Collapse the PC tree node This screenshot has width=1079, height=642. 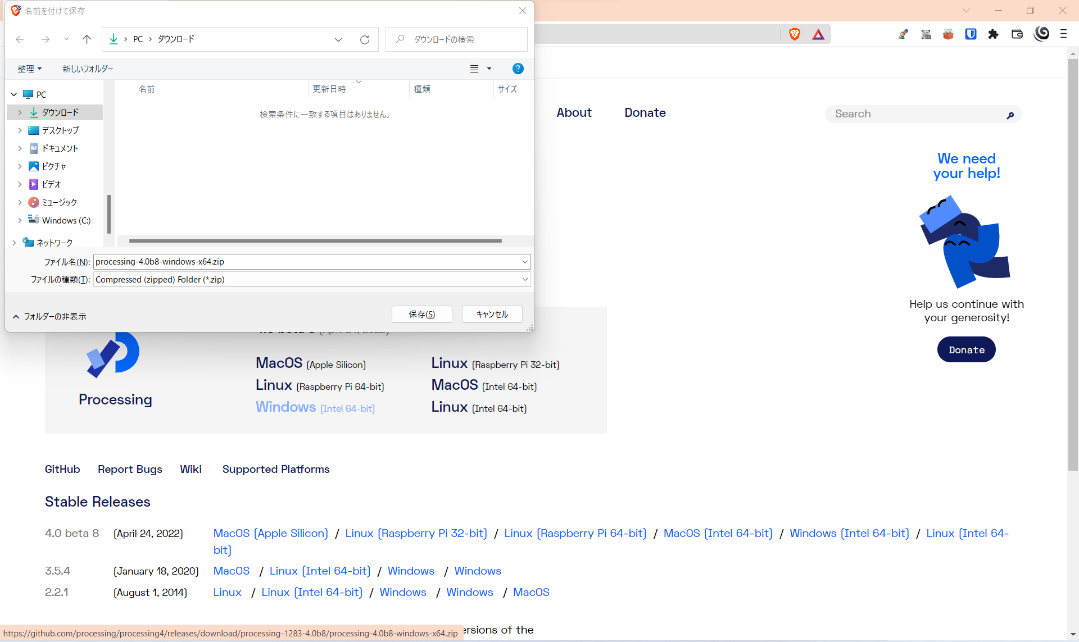14,94
